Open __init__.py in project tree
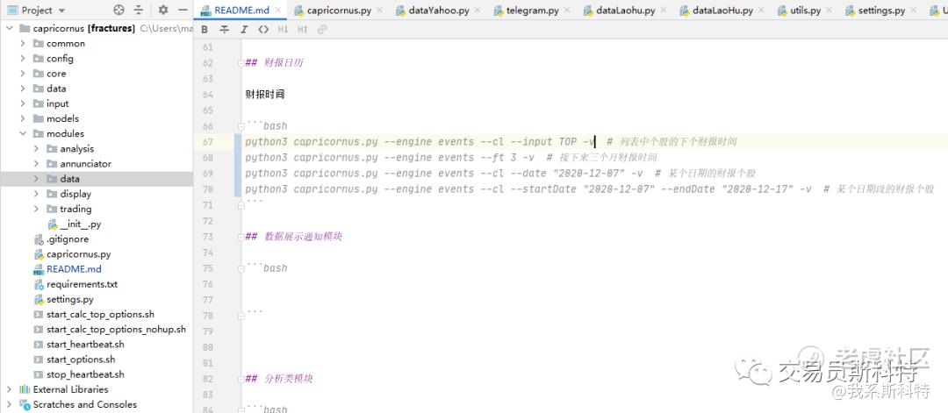This screenshot has width=948, height=413. (81, 224)
